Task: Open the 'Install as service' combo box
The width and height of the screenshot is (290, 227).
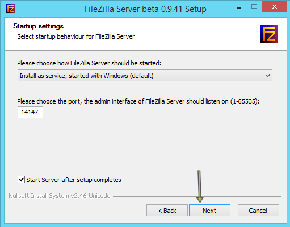Action: [x=145, y=76]
